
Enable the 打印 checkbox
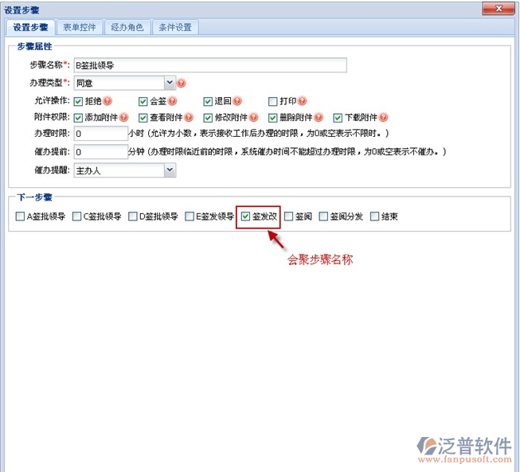[x=272, y=101]
